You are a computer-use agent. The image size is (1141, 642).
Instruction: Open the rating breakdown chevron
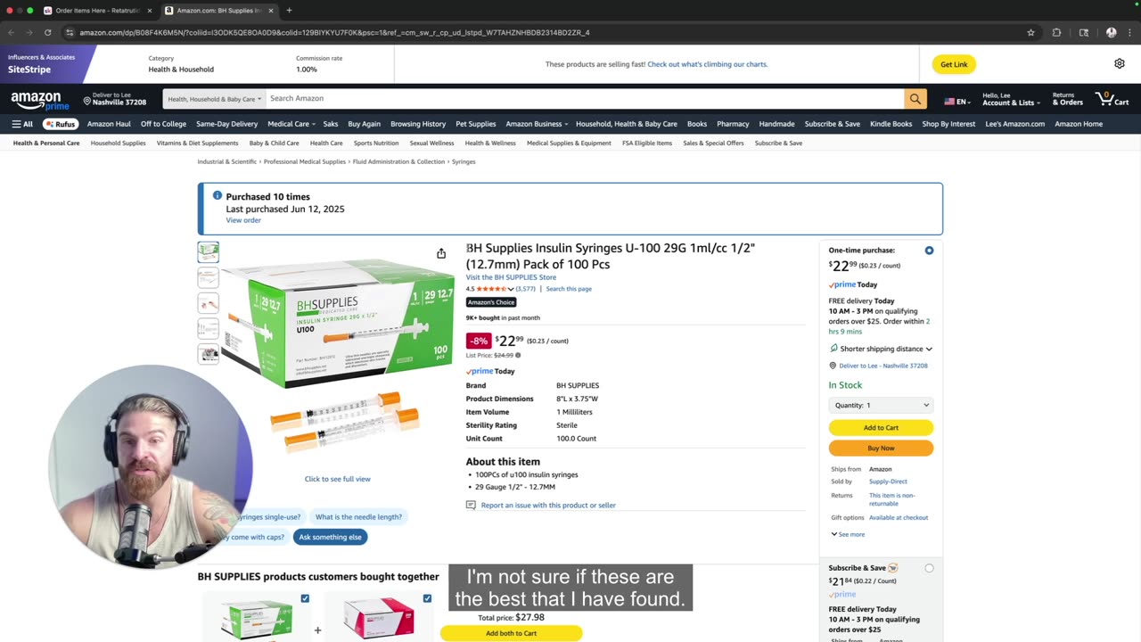[511, 289]
